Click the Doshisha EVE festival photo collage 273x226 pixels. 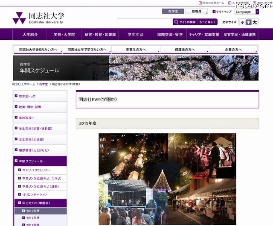pos(167,179)
